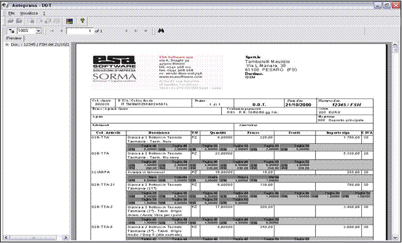Click the 'G28-TTA-3' article code
The width and height of the screenshot is (402, 243).
coord(102,207)
